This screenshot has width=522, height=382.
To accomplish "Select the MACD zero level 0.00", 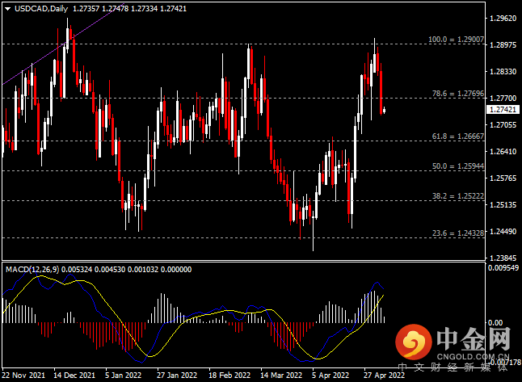I will (x=495, y=322).
